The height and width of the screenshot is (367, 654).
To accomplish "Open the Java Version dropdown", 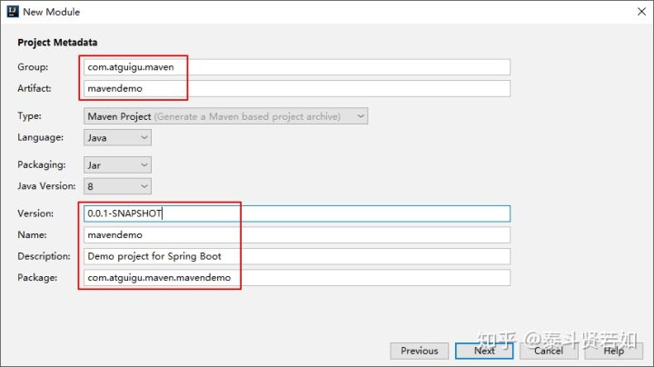I will [x=117, y=186].
